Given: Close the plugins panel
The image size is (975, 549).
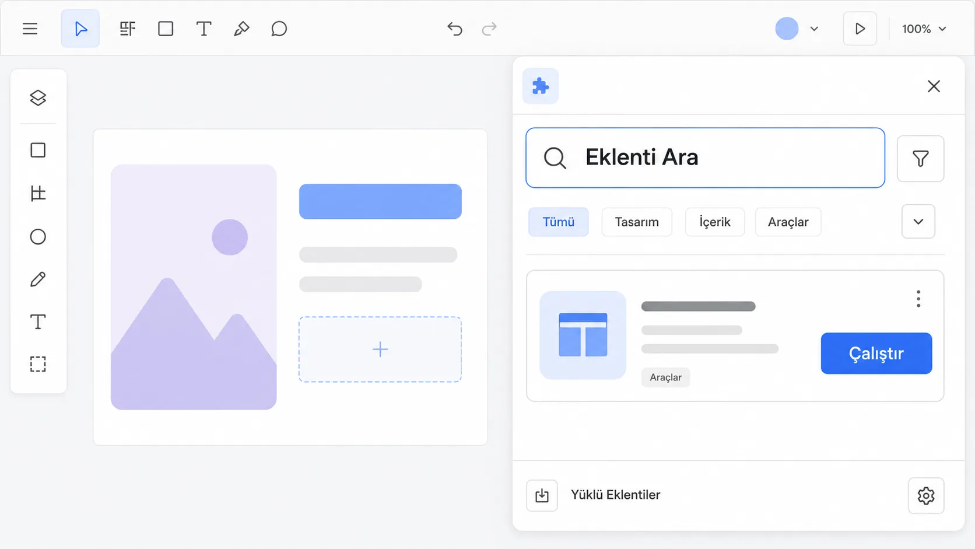Looking at the screenshot, I should coord(934,86).
